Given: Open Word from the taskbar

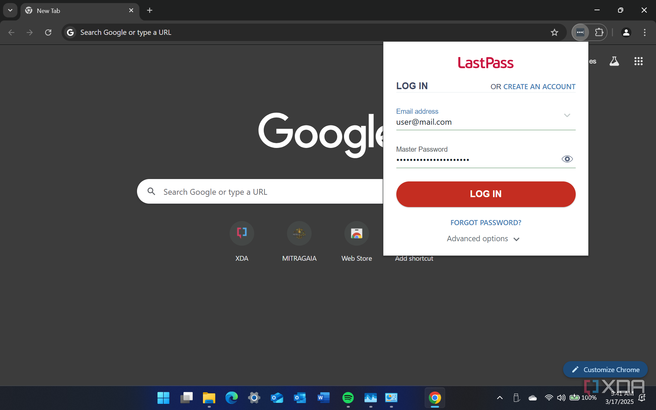Looking at the screenshot, I should pyautogui.click(x=323, y=398).
